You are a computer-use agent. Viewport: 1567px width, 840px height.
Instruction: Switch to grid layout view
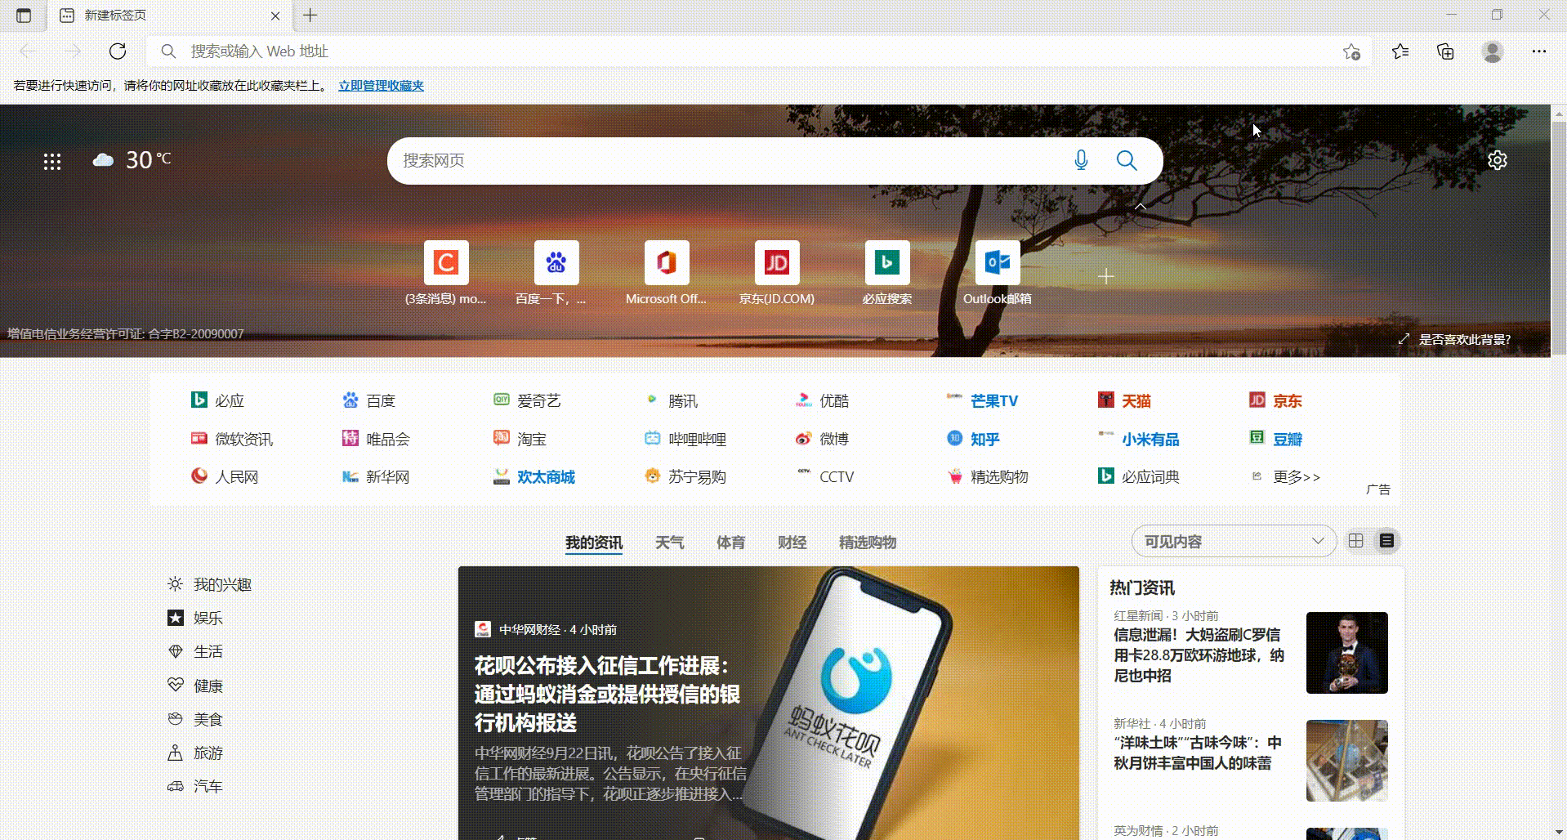[x=1356, y=541]
